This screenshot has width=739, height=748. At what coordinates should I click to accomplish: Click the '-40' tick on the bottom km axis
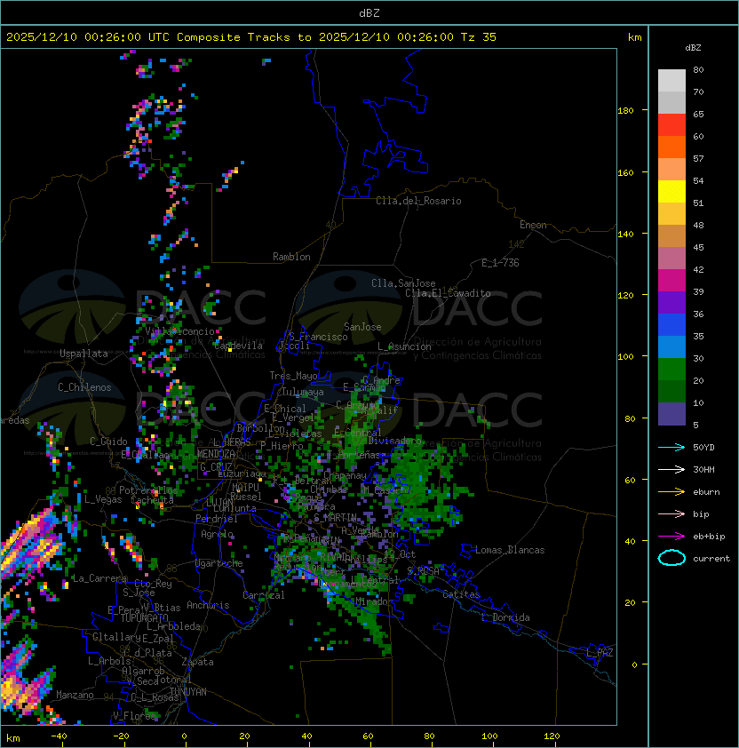59,736
